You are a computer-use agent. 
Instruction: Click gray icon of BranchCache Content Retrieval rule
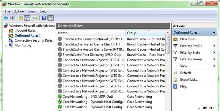[x=60, y=39]
